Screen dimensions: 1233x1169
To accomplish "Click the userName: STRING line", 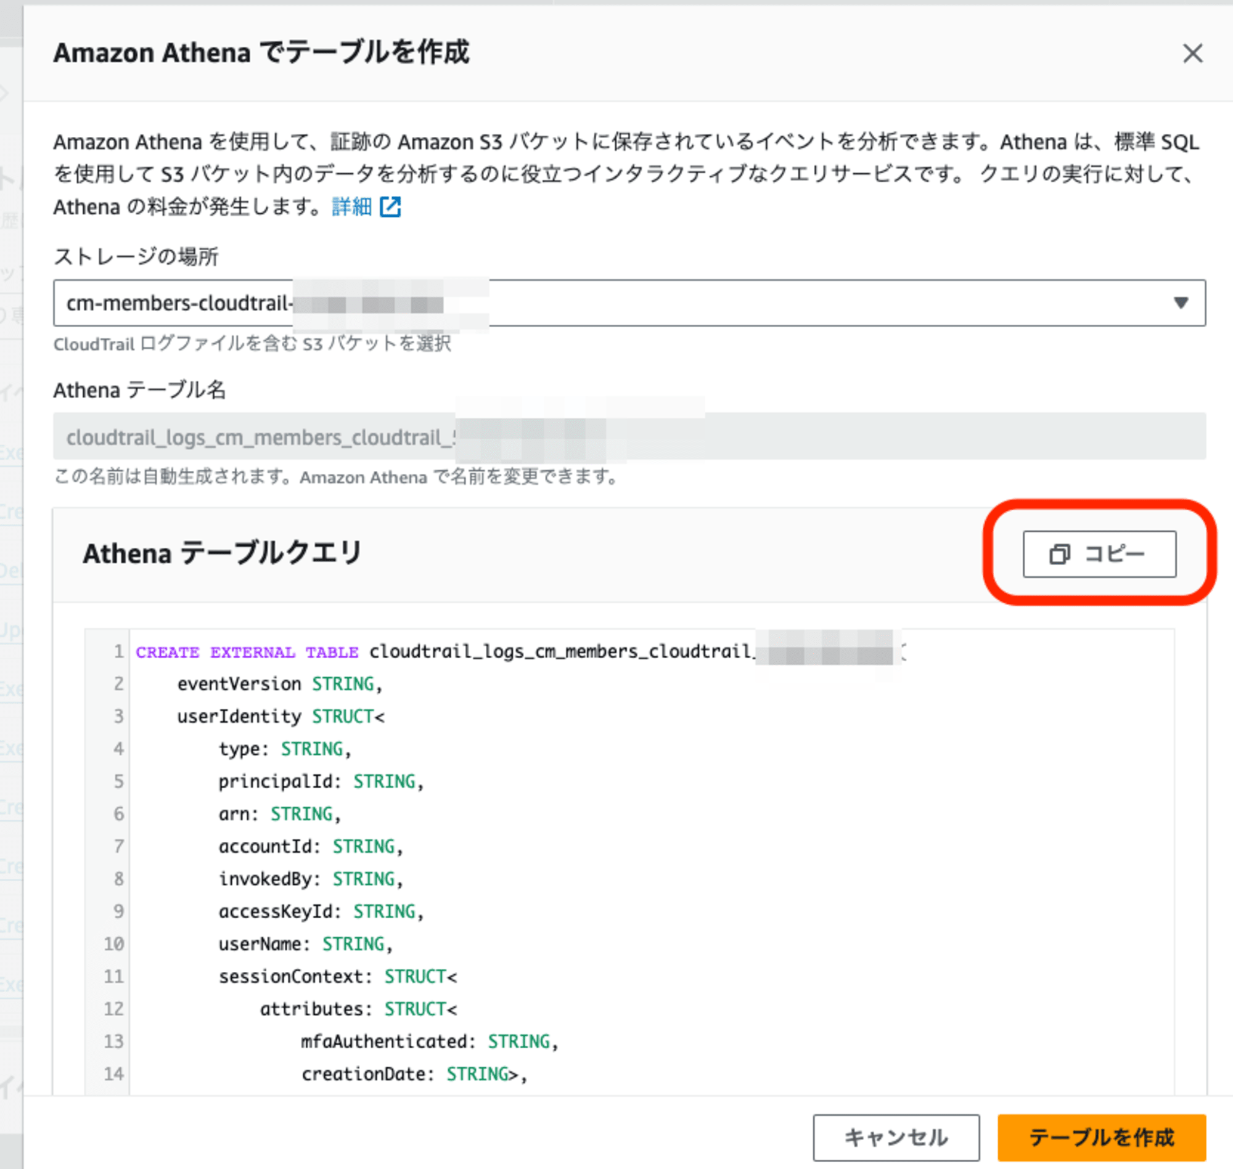I will tap(305, 943).
